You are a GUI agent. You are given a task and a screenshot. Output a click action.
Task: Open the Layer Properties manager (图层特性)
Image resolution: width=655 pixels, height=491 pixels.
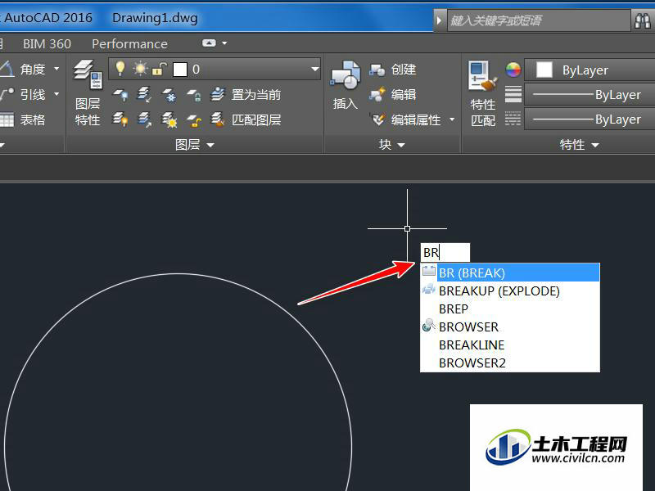(x=88, y=92)
